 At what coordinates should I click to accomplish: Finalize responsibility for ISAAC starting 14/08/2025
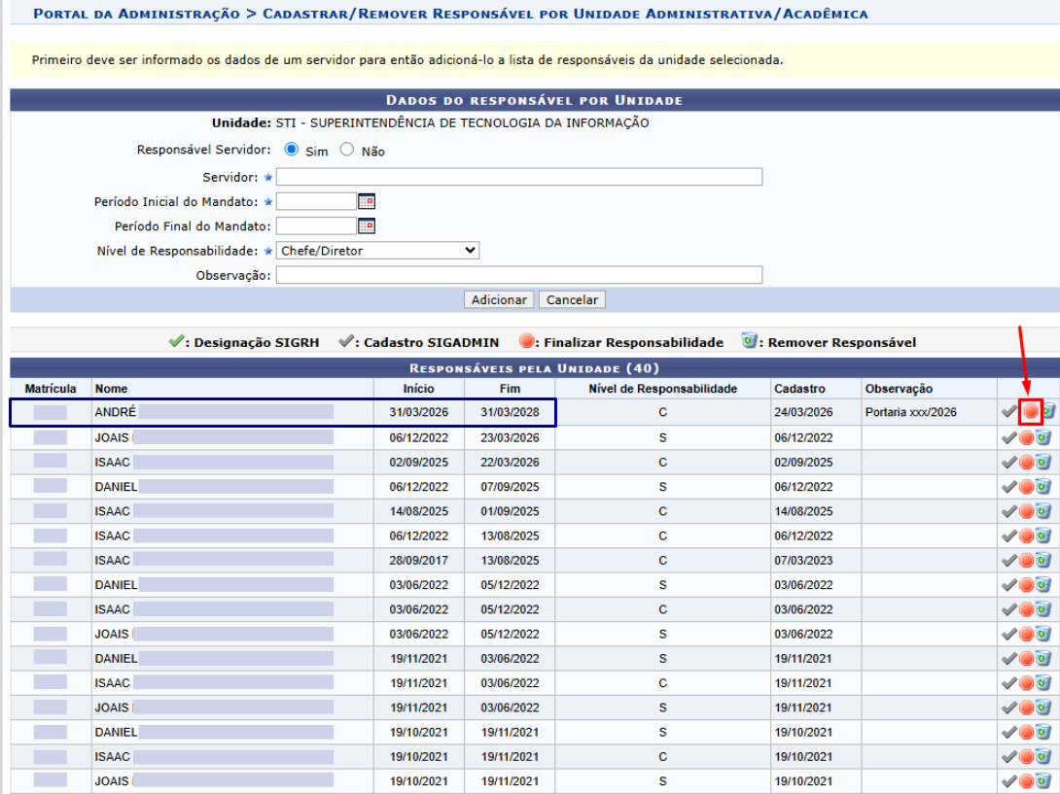pyautogui.click(x=1026, y=511)
